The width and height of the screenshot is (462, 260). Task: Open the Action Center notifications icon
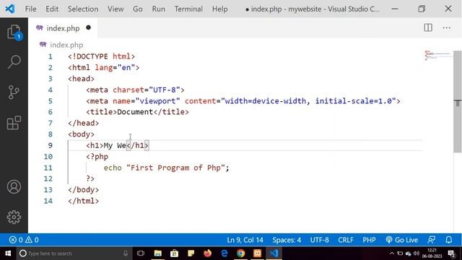(451, 253)
